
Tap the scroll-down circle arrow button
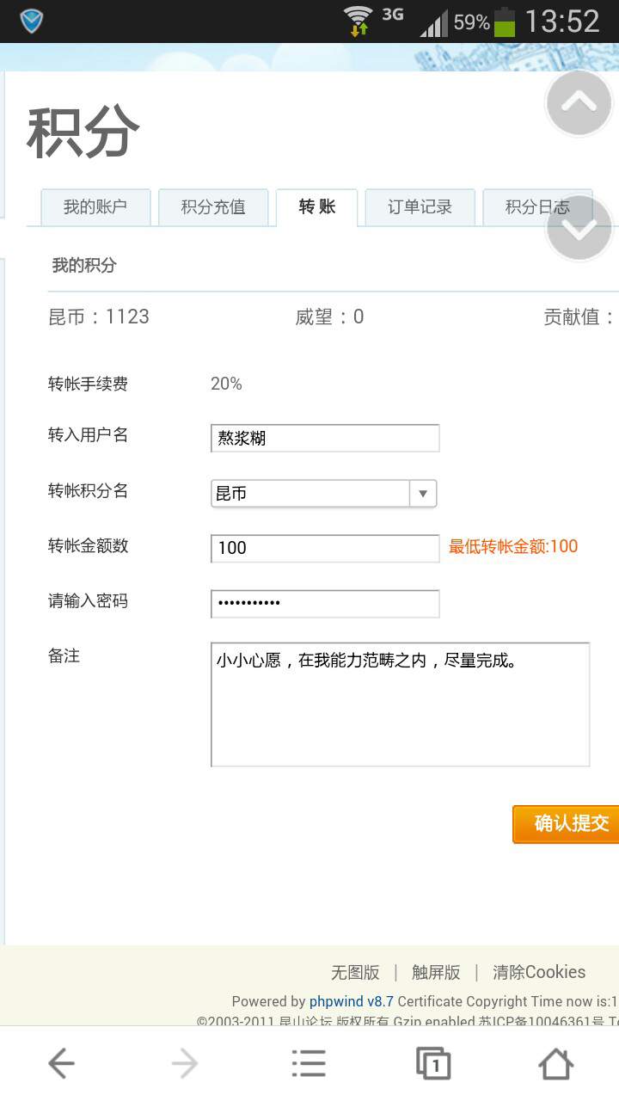click(579, 228)
